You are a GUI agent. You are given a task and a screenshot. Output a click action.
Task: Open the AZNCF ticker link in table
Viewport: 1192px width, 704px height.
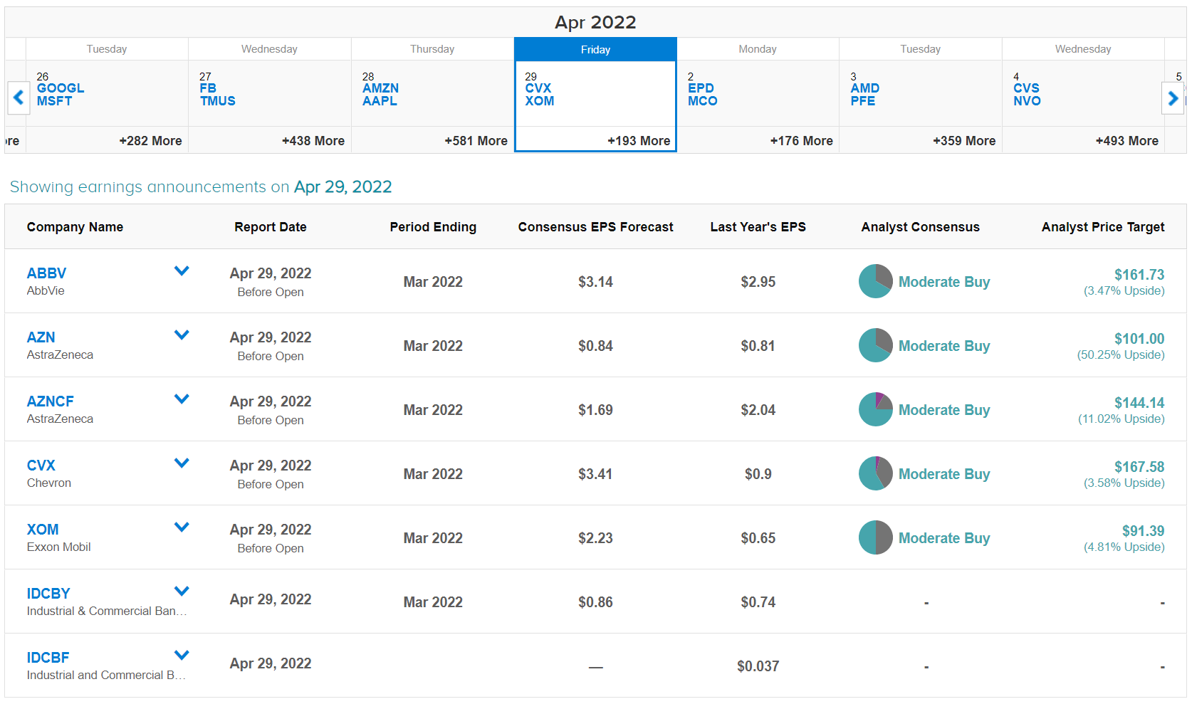tap(50, 401)
